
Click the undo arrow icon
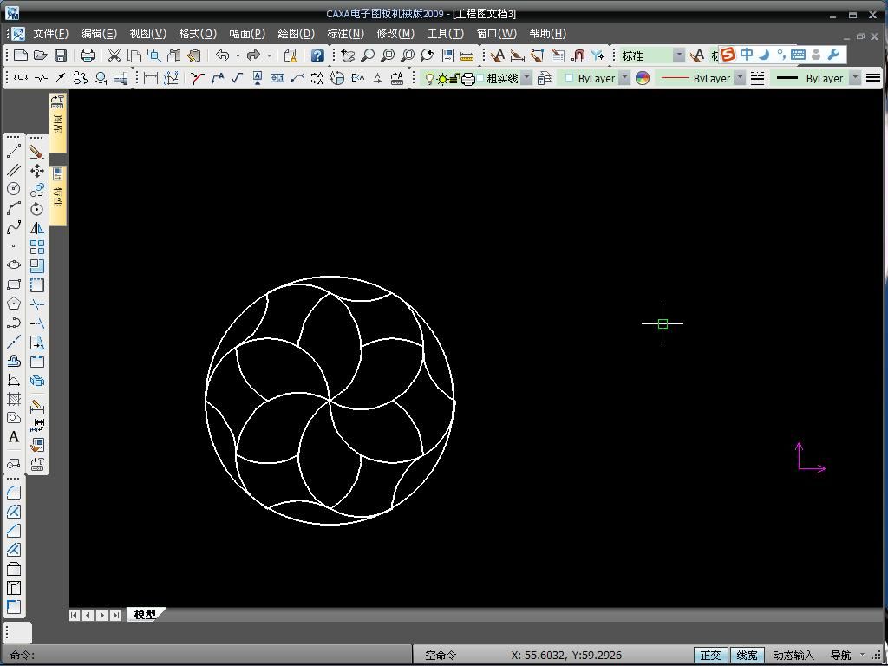223,55
